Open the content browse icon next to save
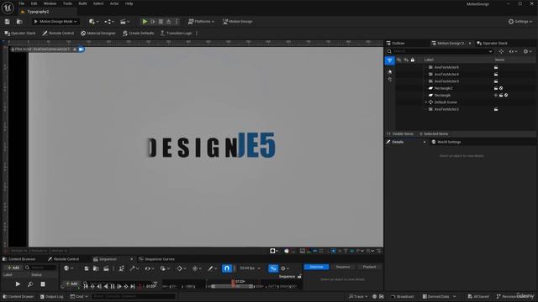538x302 pixels. [x=19, y=22]
